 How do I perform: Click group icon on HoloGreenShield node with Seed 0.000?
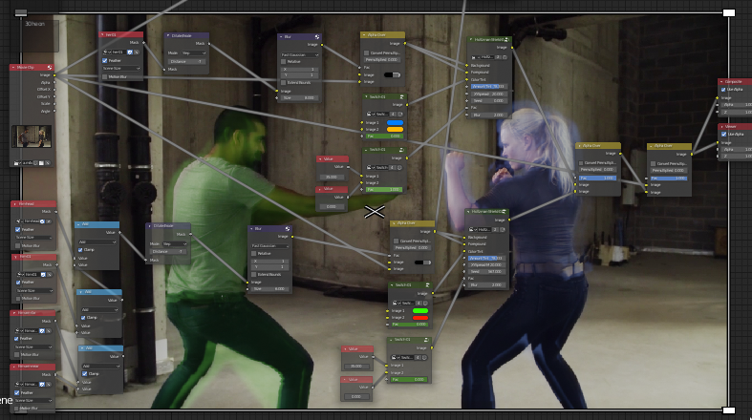[506, 40]
